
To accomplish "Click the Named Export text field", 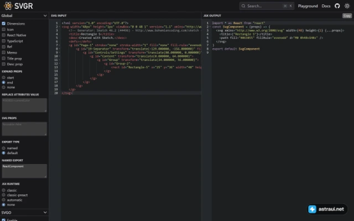I will [24, 171].
